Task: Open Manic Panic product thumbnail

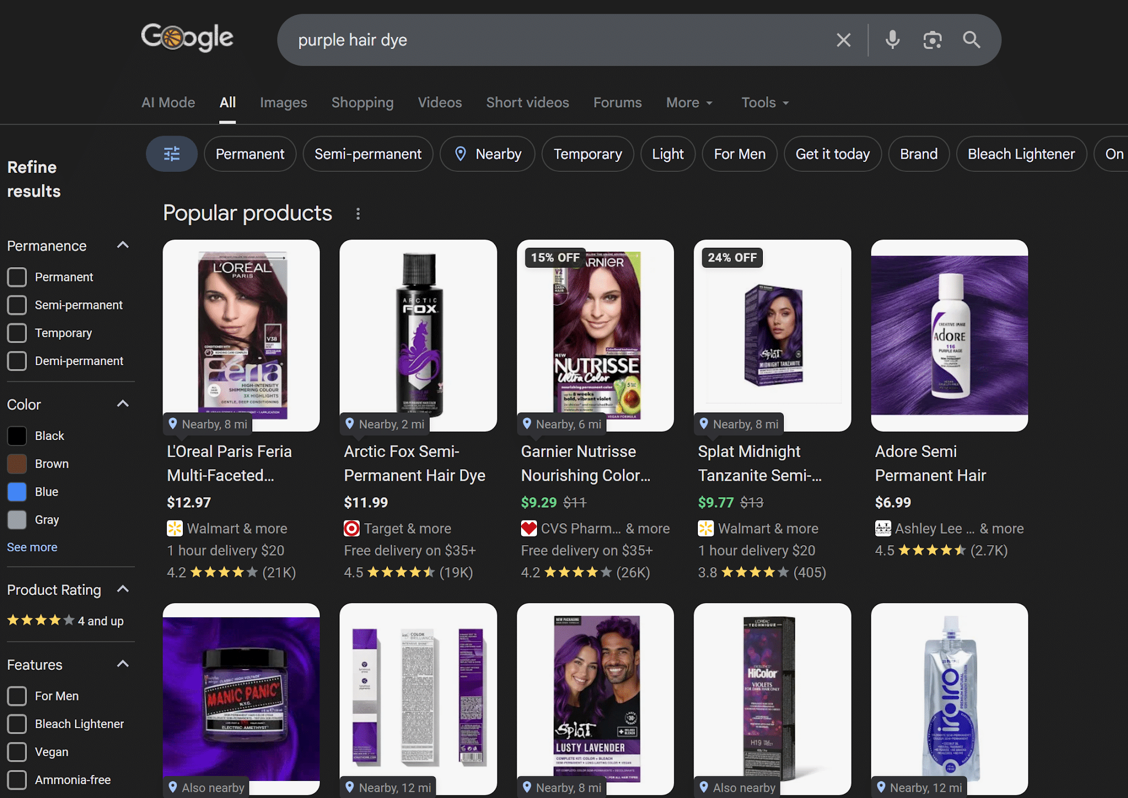Action: click(x=241, y=699)
